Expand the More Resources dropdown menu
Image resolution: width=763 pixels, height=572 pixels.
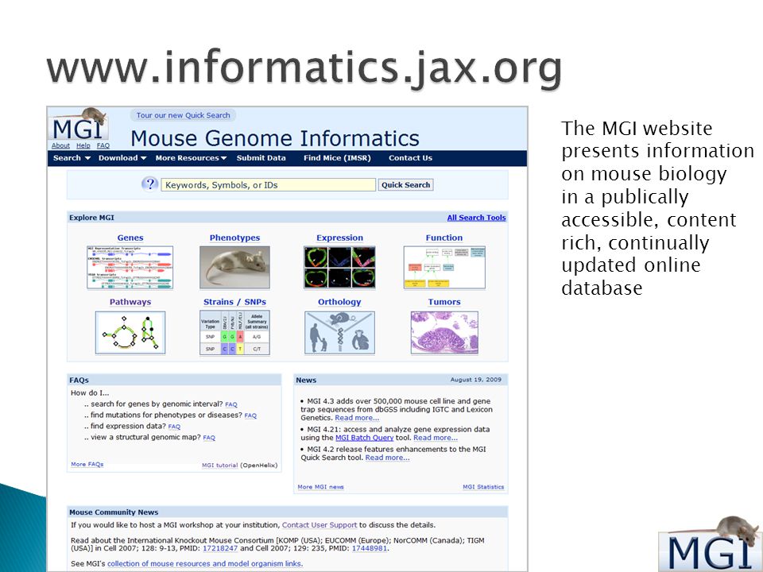click(191, 158)
